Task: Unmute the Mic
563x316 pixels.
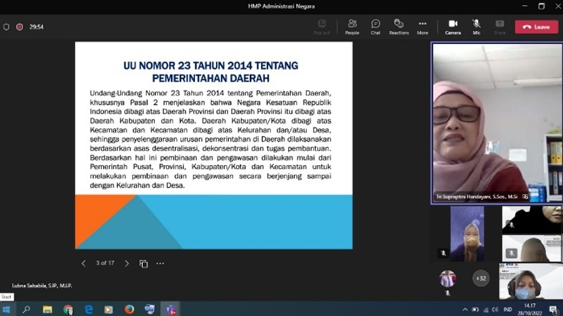Action: [477, 26]
